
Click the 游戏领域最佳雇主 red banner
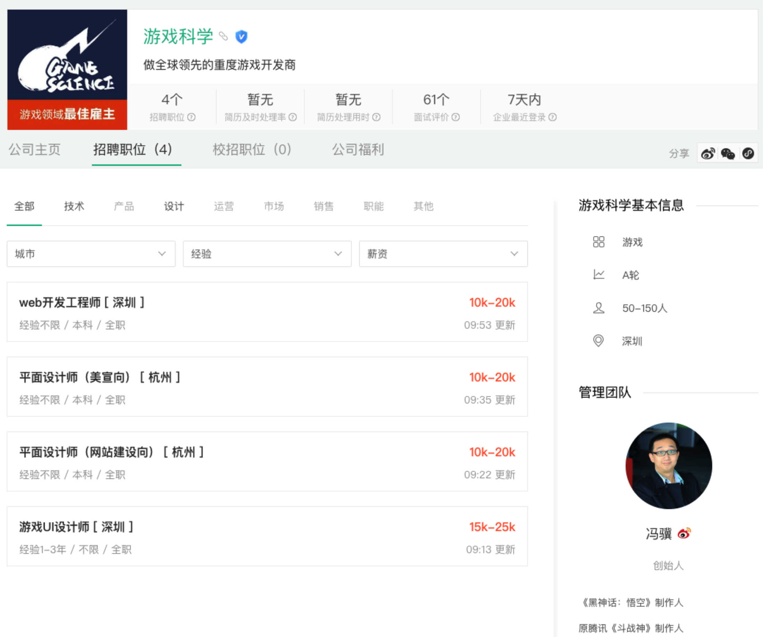point(67,114)
